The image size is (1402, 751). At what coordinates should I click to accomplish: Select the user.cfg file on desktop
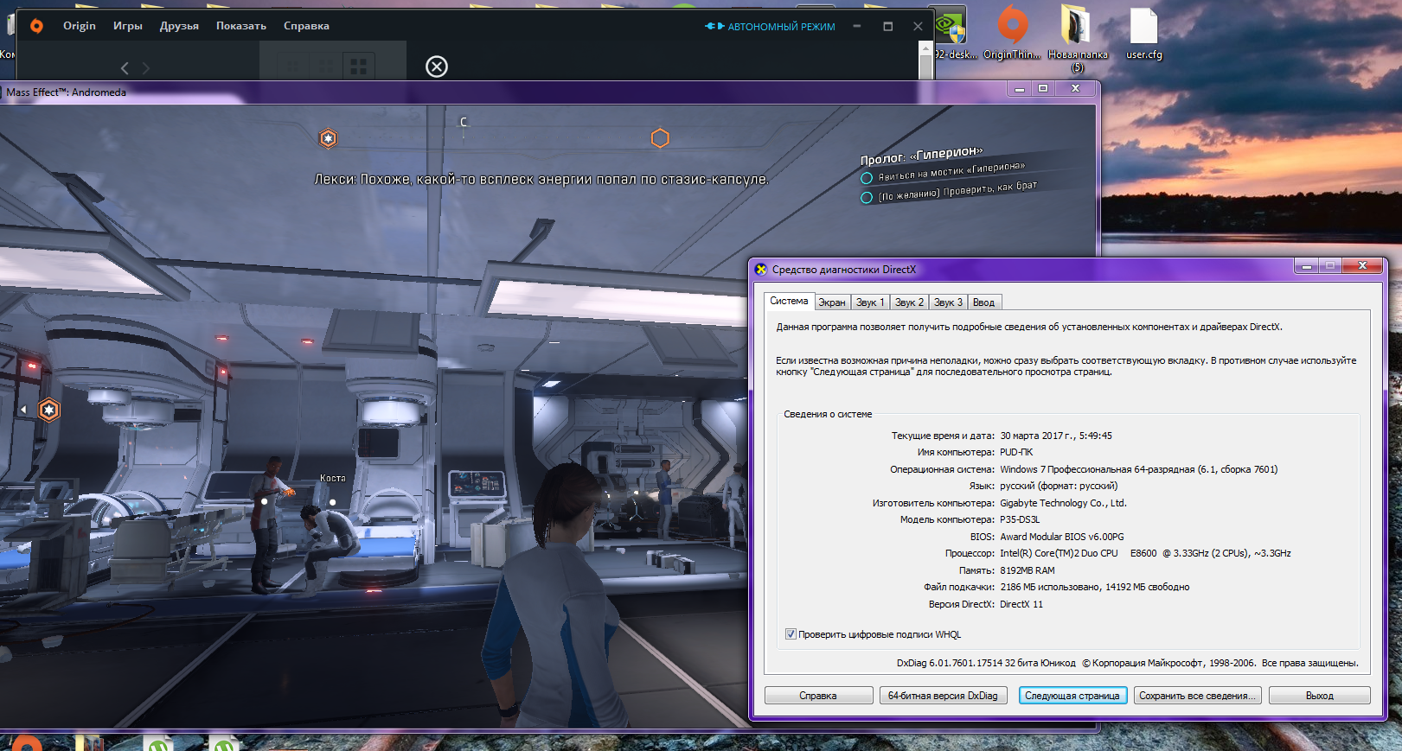click(x=1143, y=35)
